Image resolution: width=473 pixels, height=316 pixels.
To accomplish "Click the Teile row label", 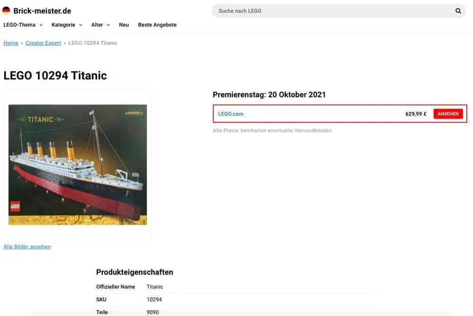I will (x=102, y=312).
